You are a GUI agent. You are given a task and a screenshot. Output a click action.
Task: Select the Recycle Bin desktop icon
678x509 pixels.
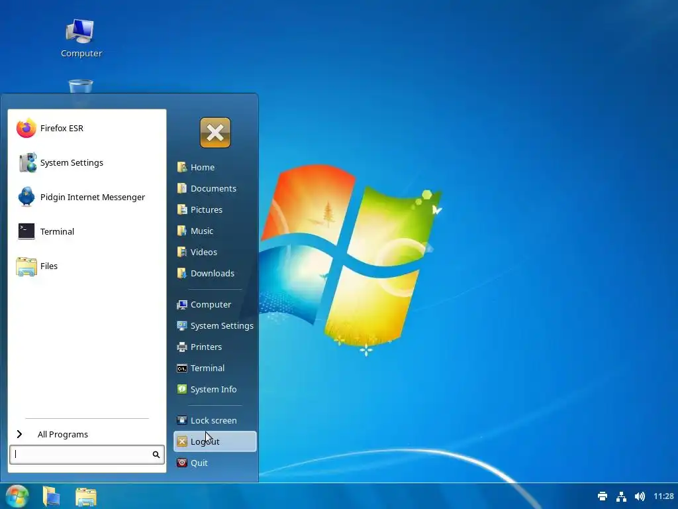81,85
